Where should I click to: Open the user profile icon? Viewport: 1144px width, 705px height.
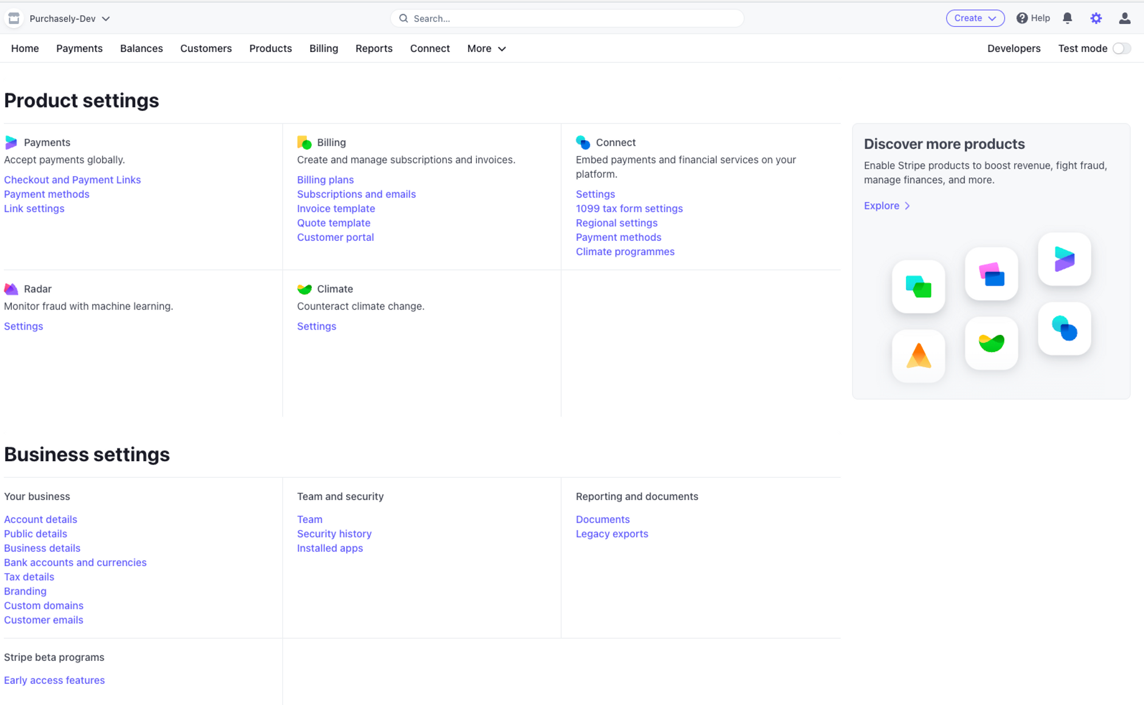coord(1125,18)
